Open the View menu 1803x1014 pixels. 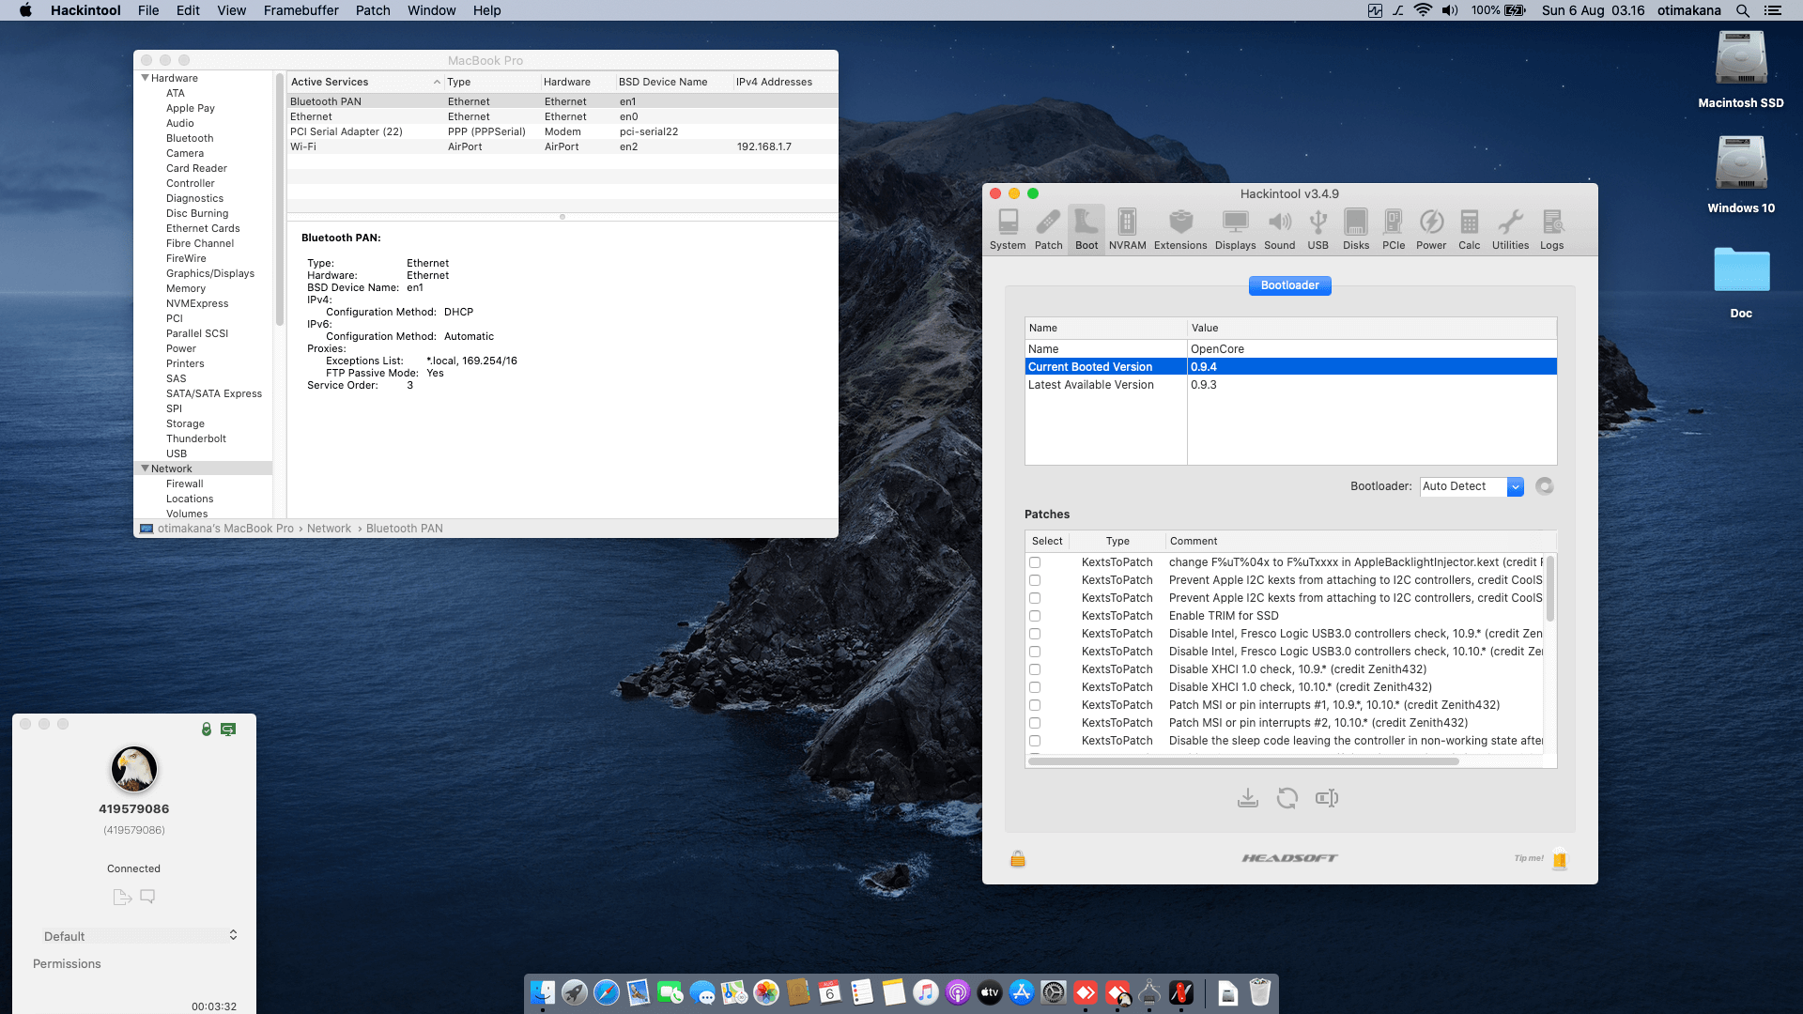click(231, 10)
